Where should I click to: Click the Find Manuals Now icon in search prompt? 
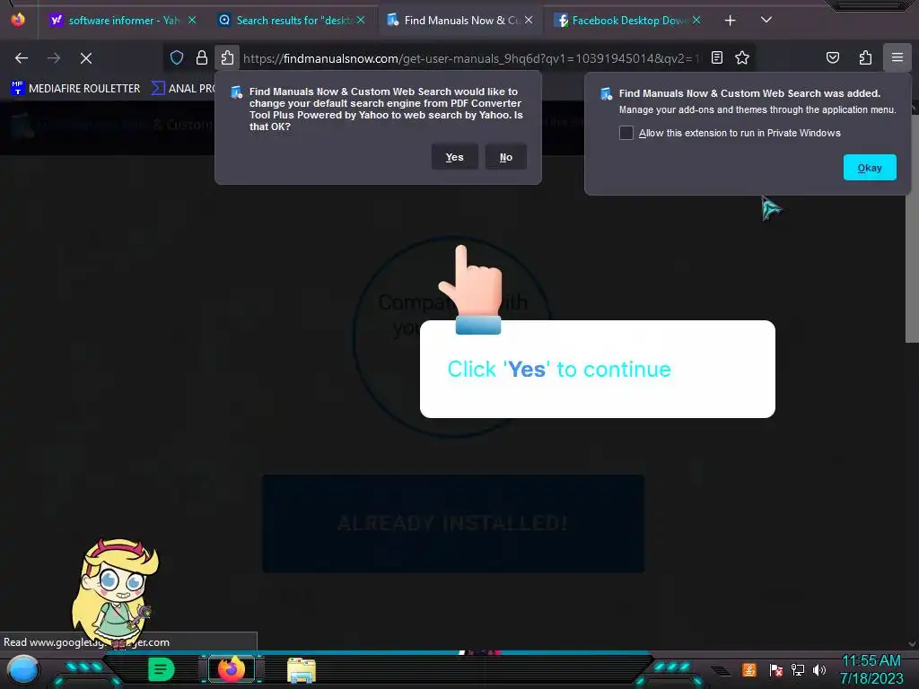click(x=236, y=92)
